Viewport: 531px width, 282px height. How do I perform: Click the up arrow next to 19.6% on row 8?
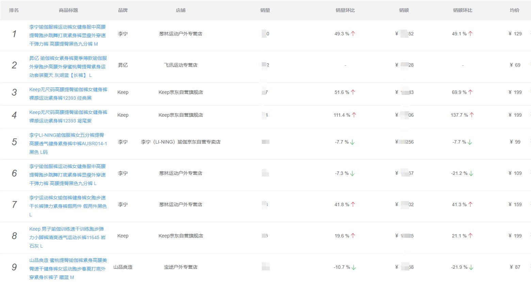click(x=354, y=235)
